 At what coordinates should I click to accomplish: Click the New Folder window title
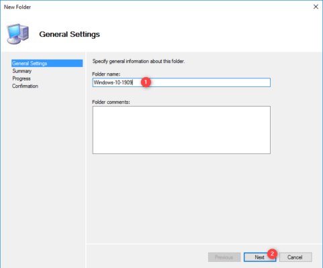pyautogui.click(x=17, y=7)
